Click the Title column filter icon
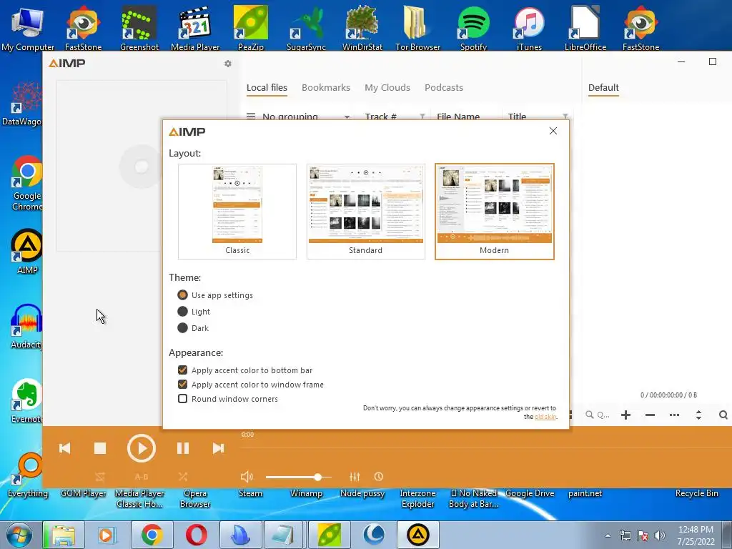 [x=565, y=117]
